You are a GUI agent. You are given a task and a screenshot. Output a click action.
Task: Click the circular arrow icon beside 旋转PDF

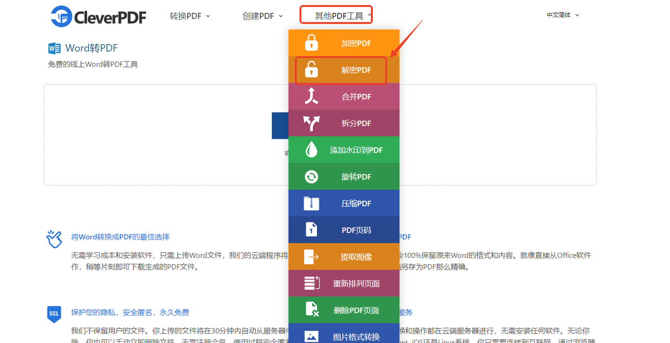click(311, 176)
